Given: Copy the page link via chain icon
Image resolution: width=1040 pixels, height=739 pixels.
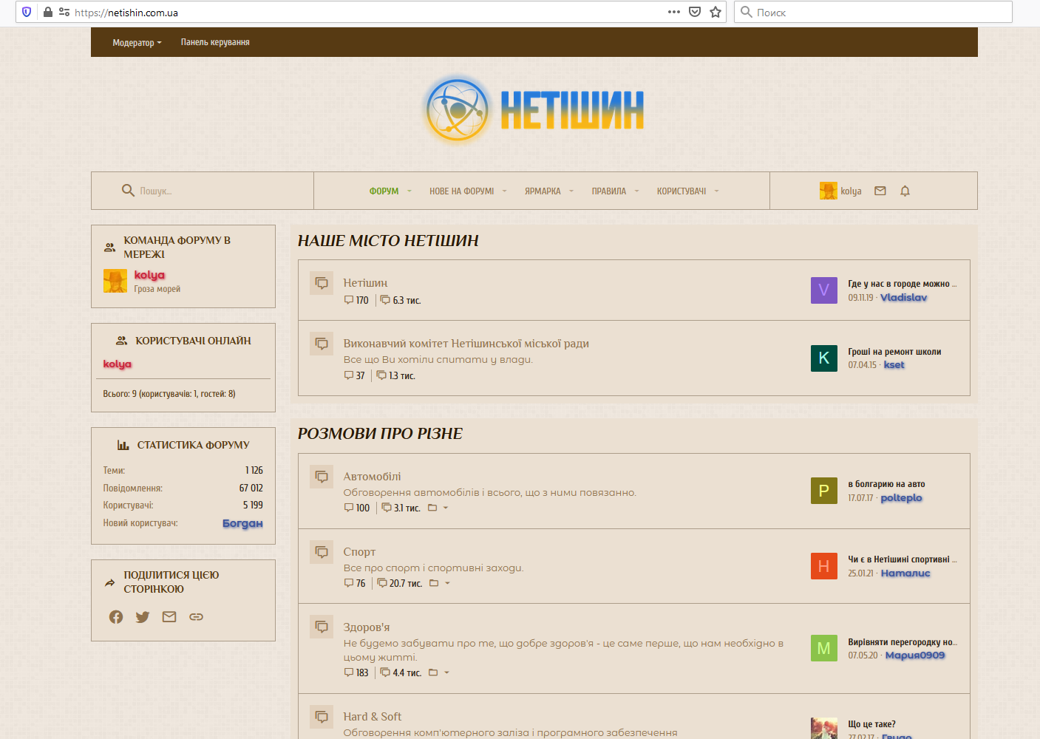Looking at the screenshot, I should pyautogui.click(x=196, y=617).
